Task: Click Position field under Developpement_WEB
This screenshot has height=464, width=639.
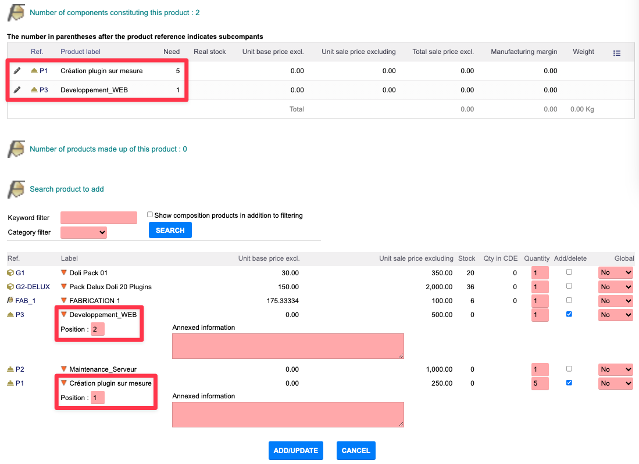Action: pos(97,329)
